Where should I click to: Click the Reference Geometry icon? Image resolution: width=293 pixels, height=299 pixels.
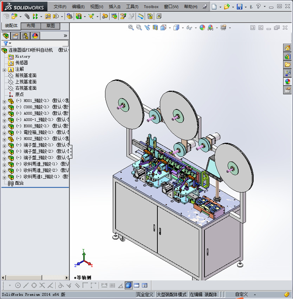click(x=91, y=16)
